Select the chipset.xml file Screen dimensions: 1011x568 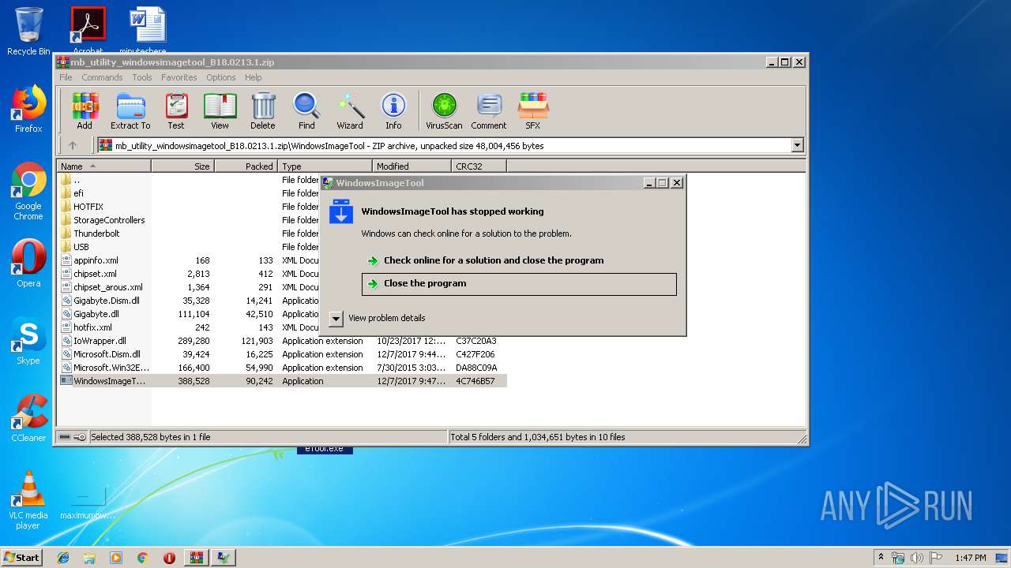pos(95,274)
